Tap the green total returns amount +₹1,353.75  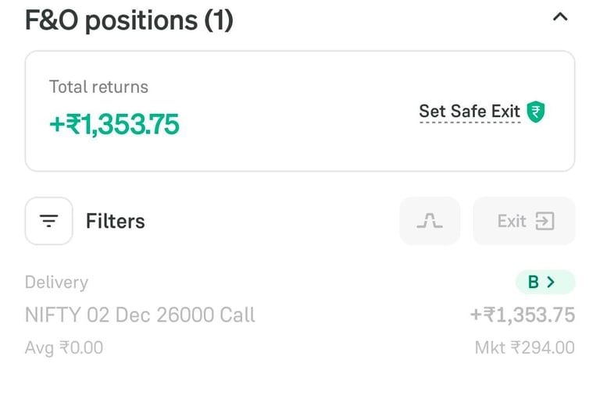(x=114, y=124)
